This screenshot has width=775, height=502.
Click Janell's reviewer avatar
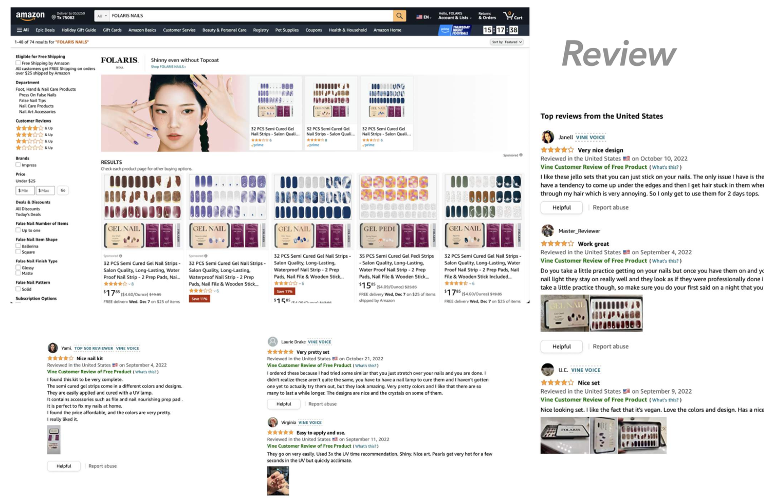point(547,137)
